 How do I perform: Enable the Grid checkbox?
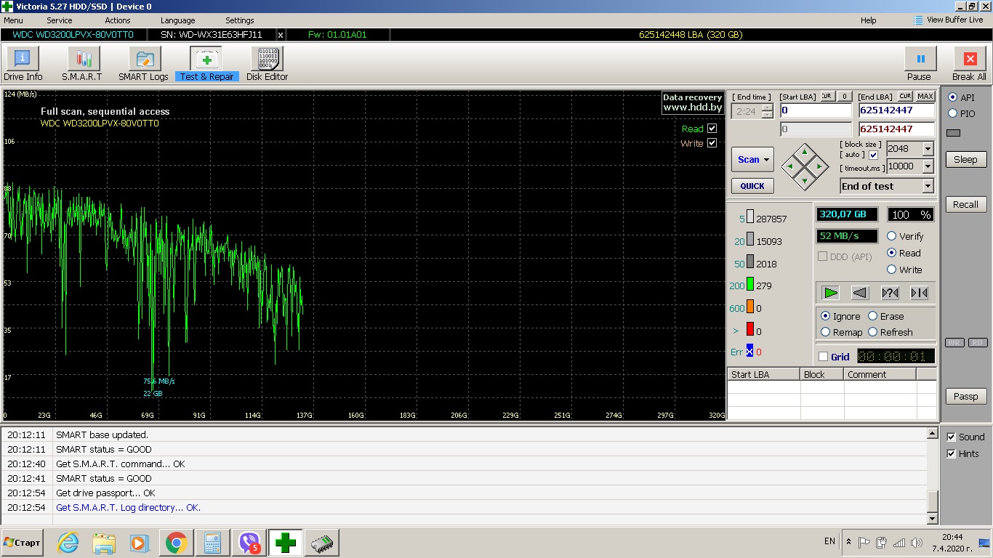point(823,357)
